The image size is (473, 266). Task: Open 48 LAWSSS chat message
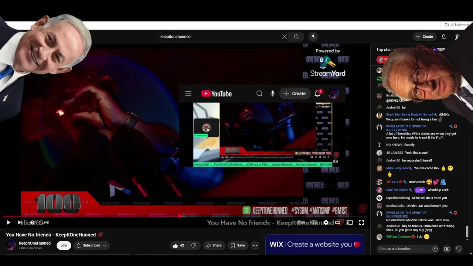(x=407, y=153)
